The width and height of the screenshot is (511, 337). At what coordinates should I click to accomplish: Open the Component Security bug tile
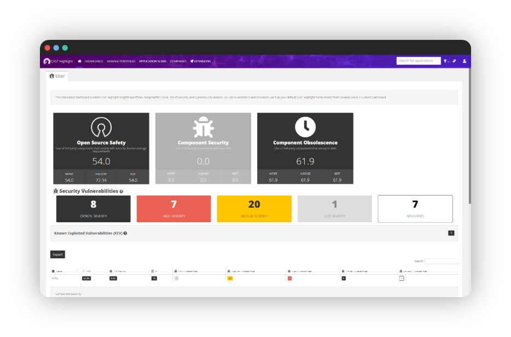click(203, 147)
